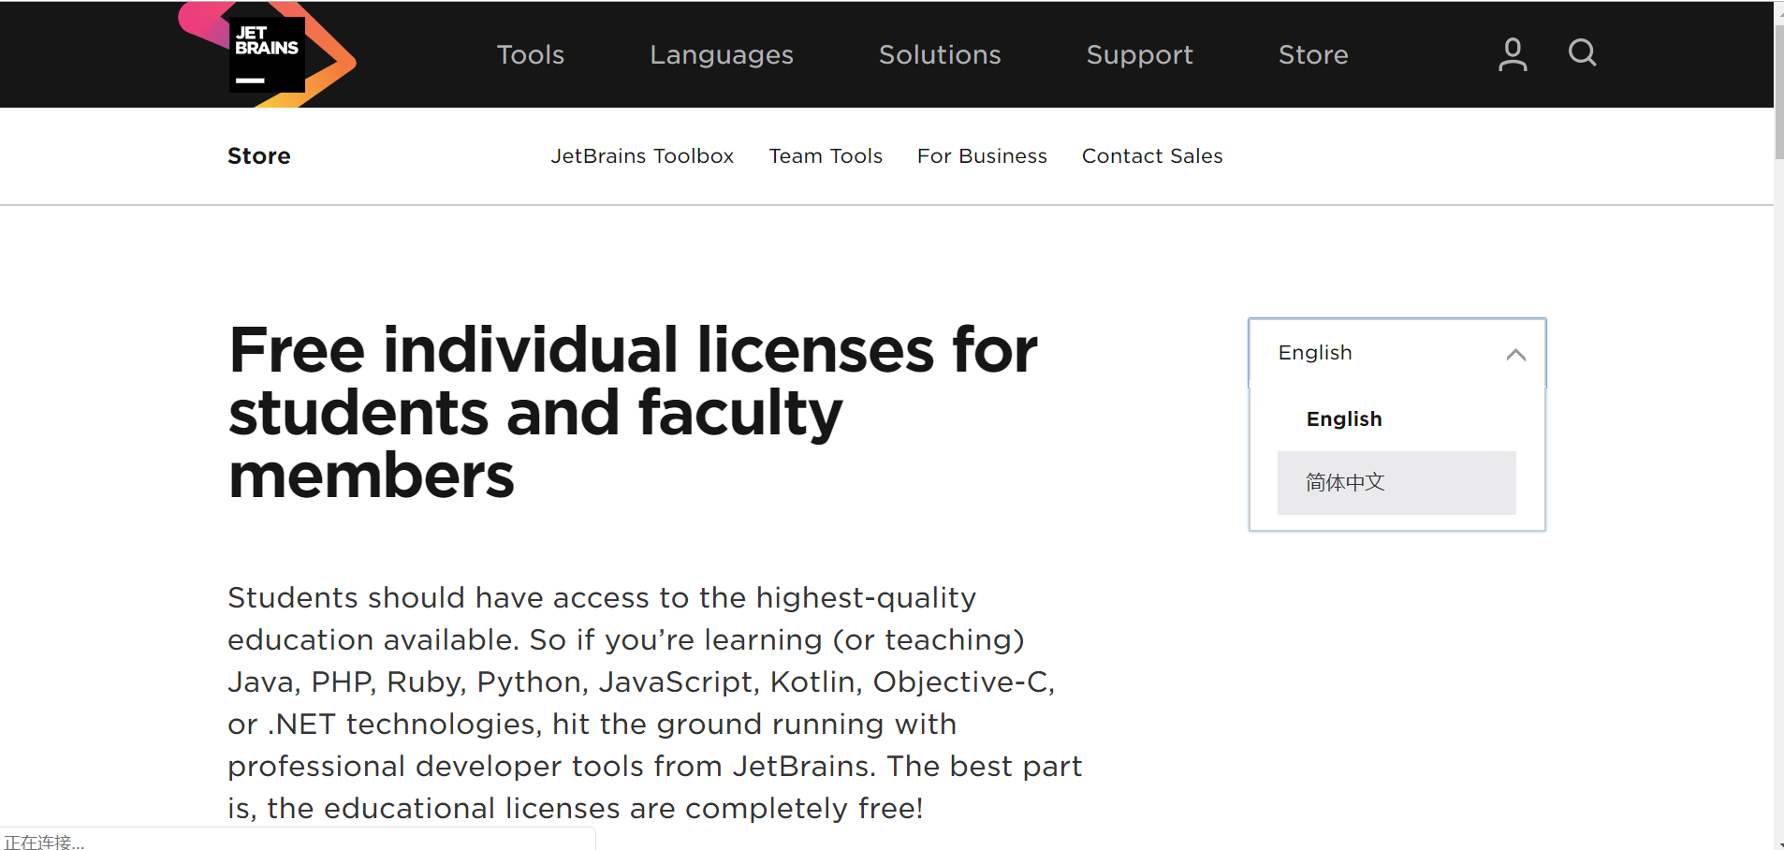Viewport: 1784px width, 850px height.
Task: Open the Solutions menu
Action: tap(939, 54)
